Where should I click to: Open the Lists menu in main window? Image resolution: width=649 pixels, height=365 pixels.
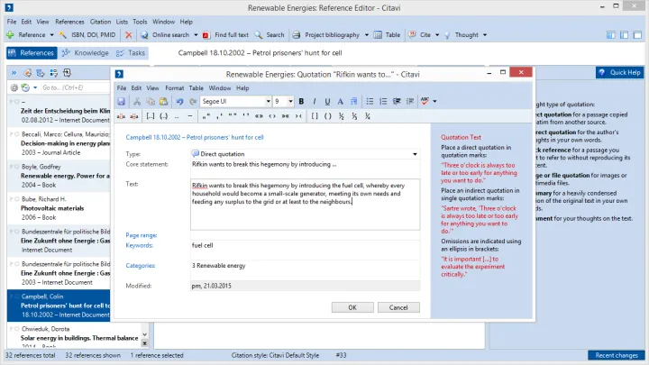(x=122, y=22)
